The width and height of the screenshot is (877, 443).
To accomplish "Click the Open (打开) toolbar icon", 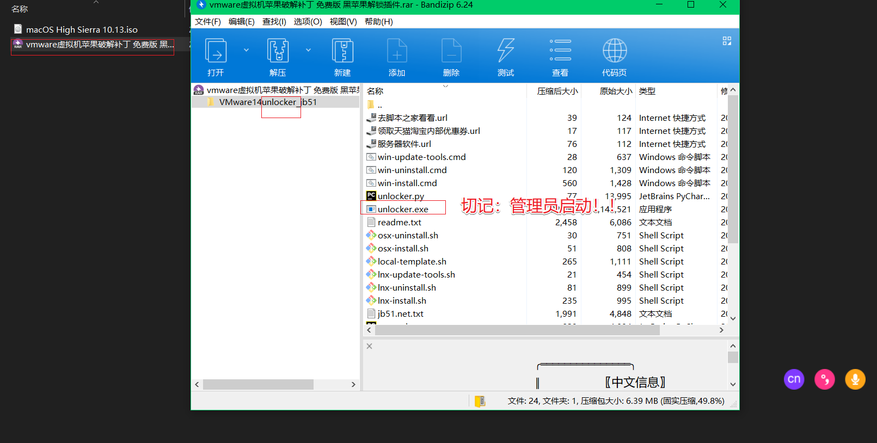I will pos(216,51).
